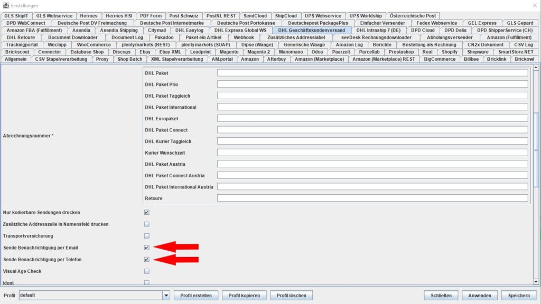541x304 pixels.
Task: Focus the DHL Paket Connect input field
Action: (x=372, y=130)
